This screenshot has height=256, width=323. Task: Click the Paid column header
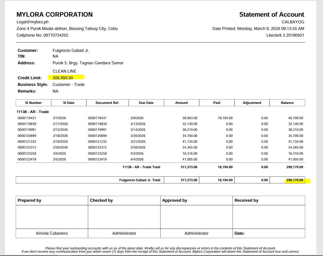click(x=217, y=103)
